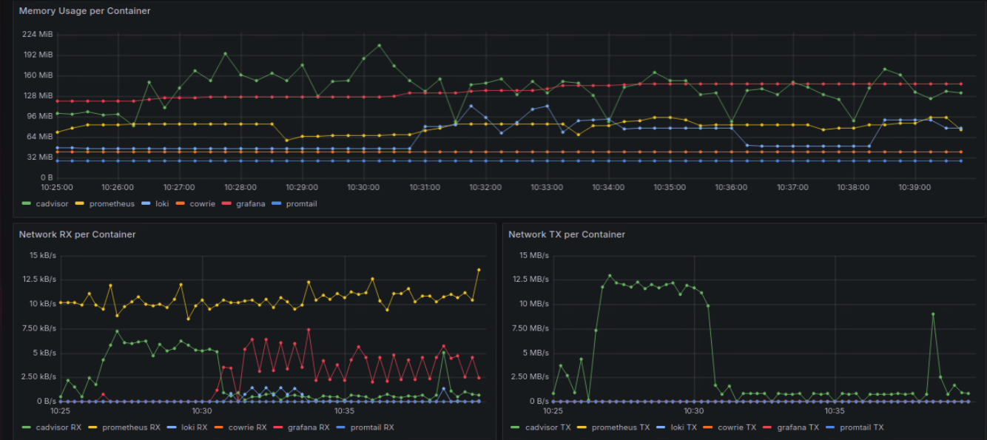This screenshot has height=440, width=987.
Task: Click the 160 MiB y-axis label
Action: pos(38,75)
